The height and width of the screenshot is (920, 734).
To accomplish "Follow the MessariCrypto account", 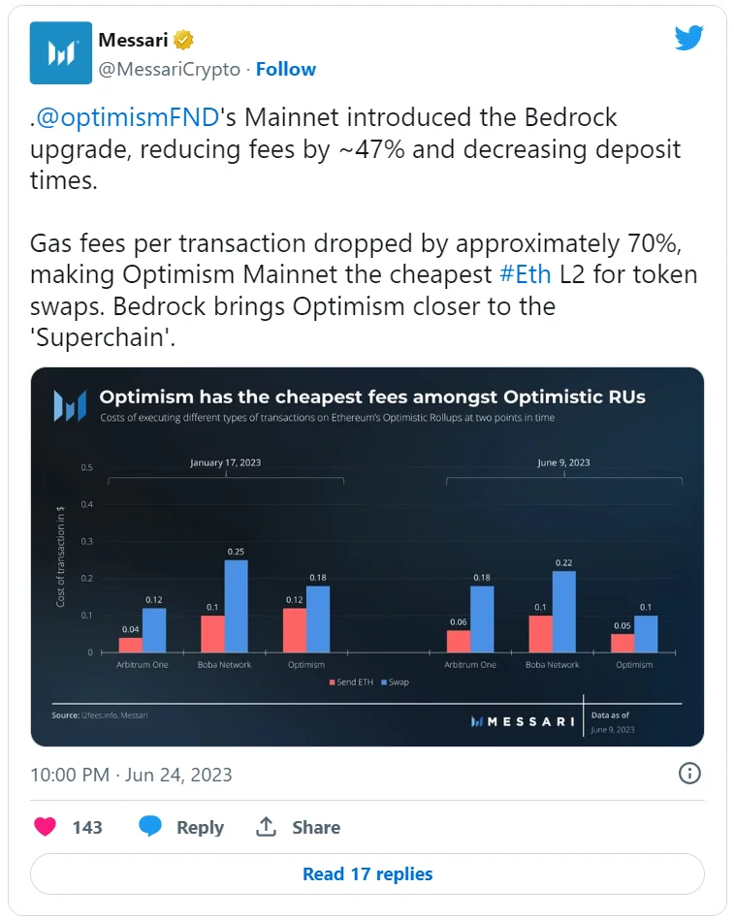I will point(286,69).
